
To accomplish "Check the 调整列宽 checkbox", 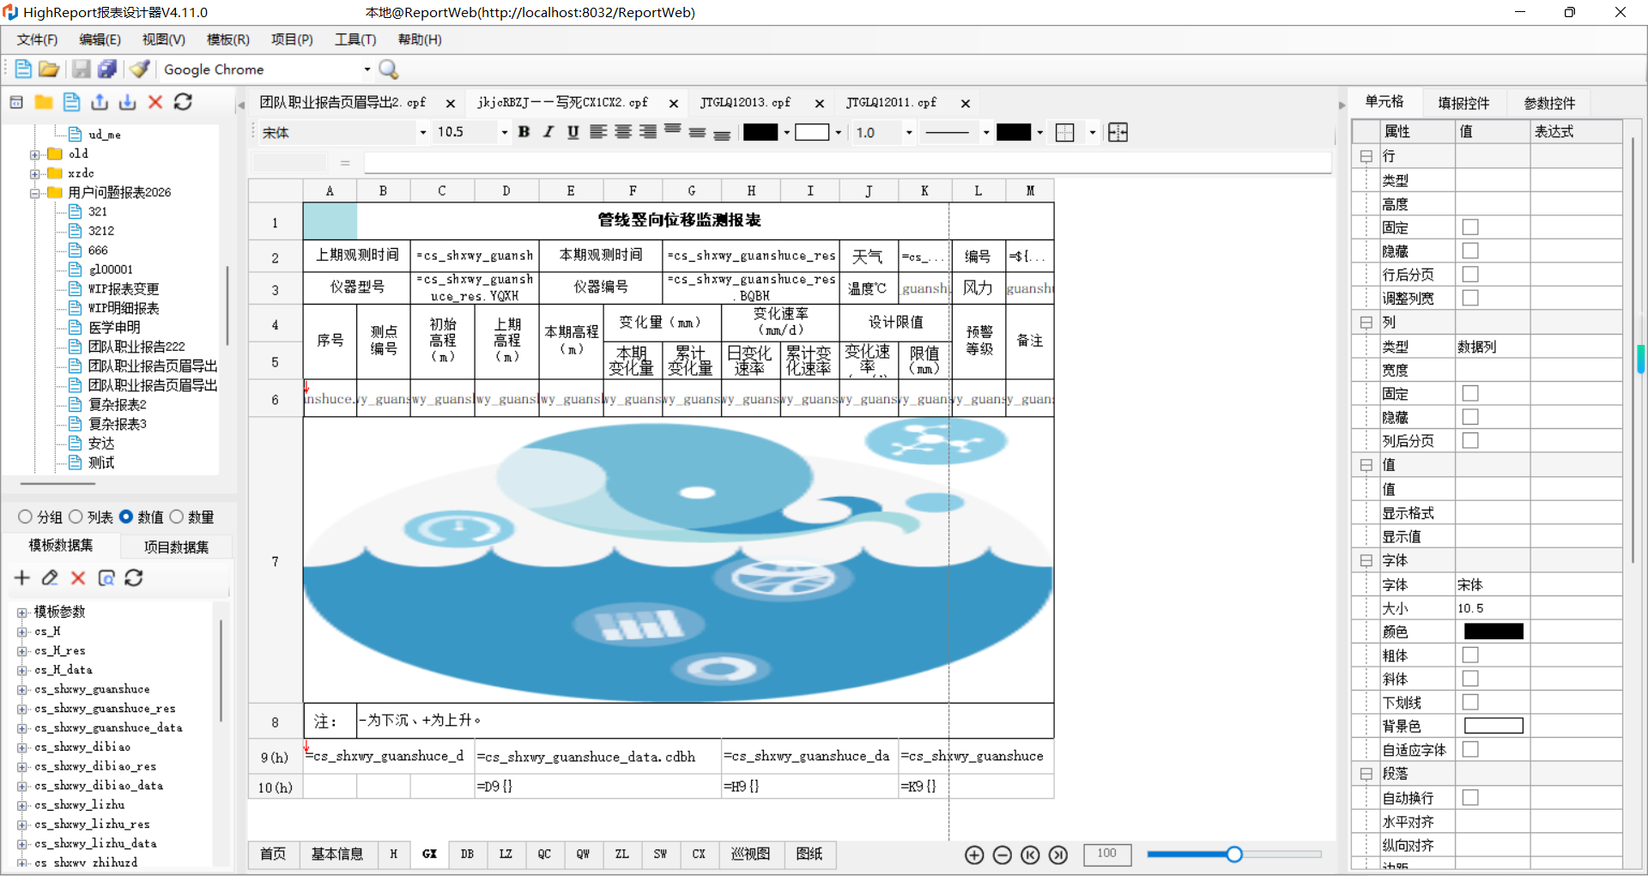I will pyautogui.click(x=1470, y=298).
